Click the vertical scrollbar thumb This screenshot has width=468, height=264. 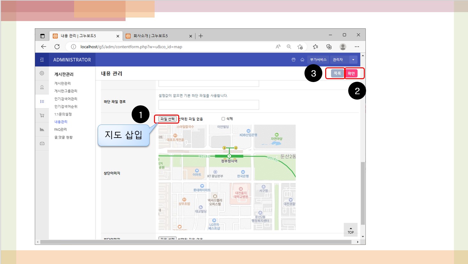(x=363, y=193)
